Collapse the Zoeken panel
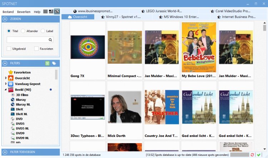The width and height of the screenshot is (268, 158). [5, 19]
